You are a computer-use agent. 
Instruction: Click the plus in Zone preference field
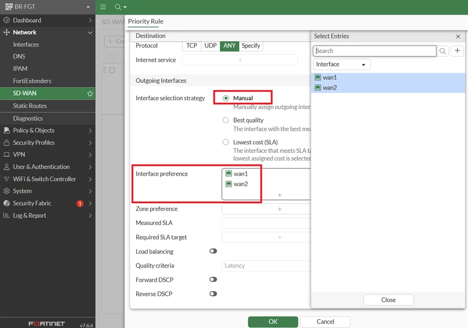click(x=280, y=209)
